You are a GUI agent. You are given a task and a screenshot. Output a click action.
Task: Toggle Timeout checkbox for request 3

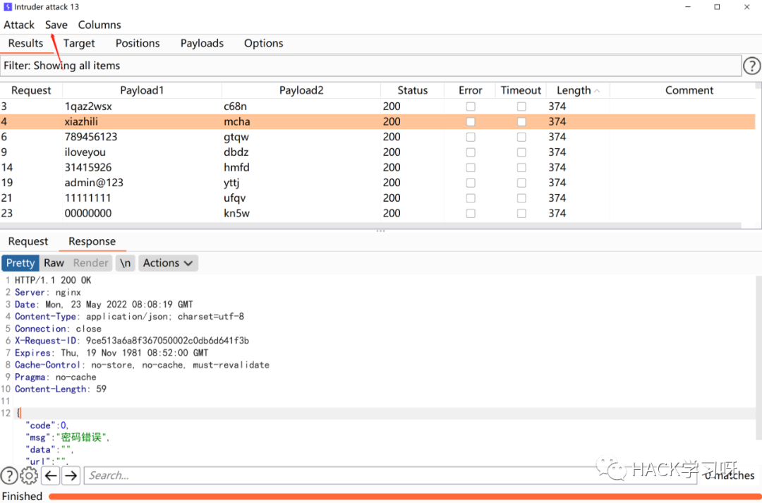click(x=521, y=107)
